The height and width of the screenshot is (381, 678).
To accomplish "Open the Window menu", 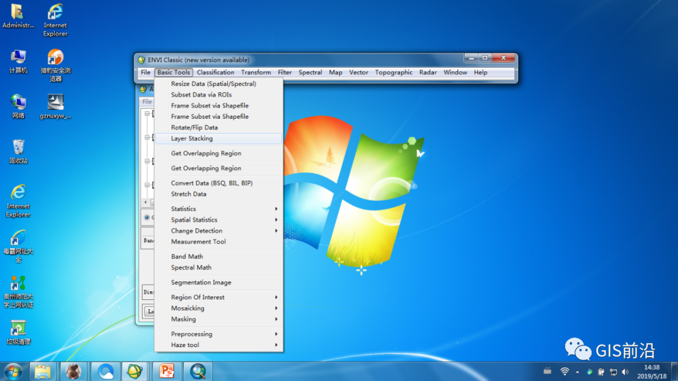I will point(455,72).
